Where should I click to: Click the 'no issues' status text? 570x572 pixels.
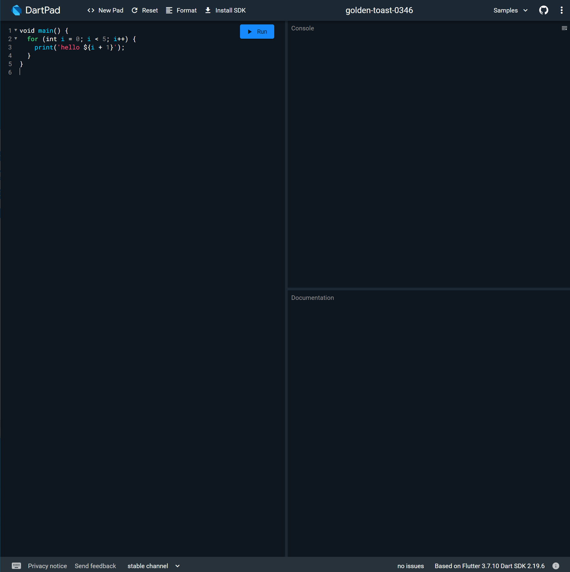pos(411,566)
